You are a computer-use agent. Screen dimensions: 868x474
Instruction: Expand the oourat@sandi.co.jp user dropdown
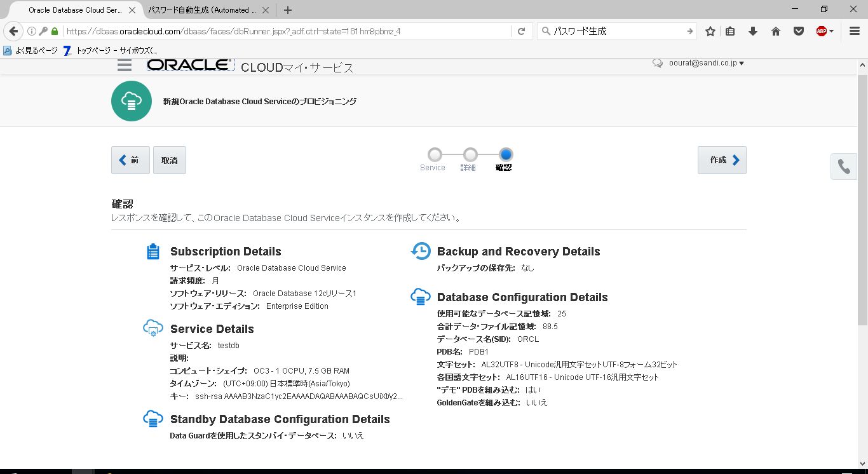click(707, 63)
